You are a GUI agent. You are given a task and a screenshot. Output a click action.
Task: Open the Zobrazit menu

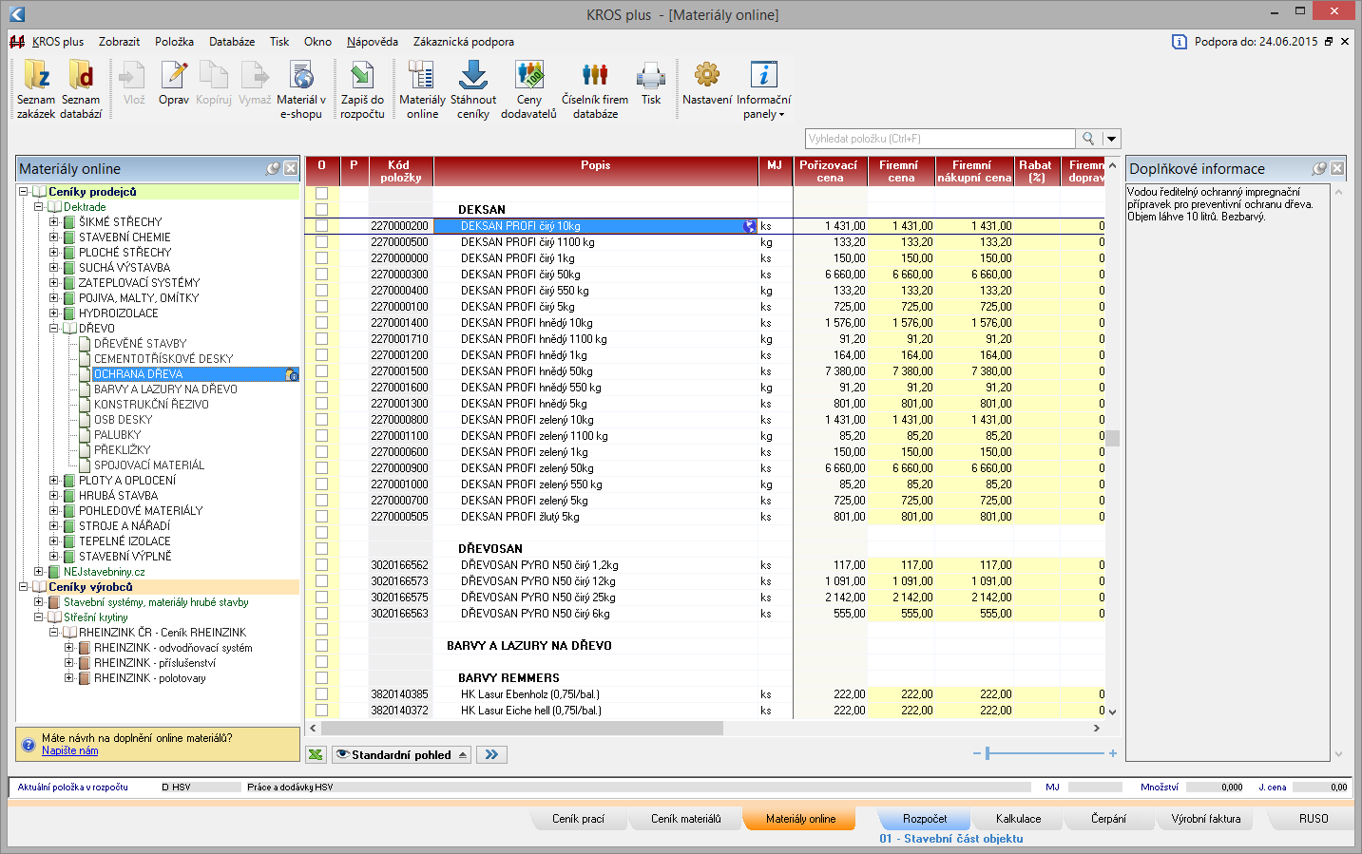point(119,42)
